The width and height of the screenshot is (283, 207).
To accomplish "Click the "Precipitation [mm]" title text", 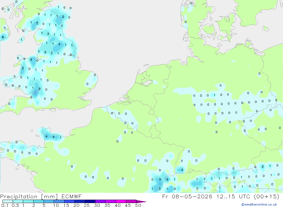I will [x=29, y=197].
